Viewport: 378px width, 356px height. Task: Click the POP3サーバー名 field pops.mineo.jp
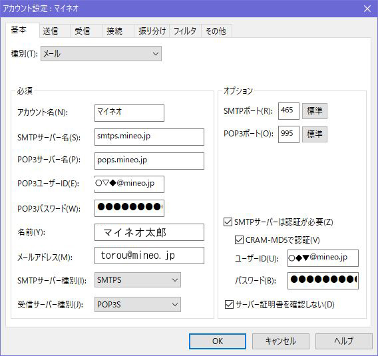pyautogui.click(x=149, y=161)
